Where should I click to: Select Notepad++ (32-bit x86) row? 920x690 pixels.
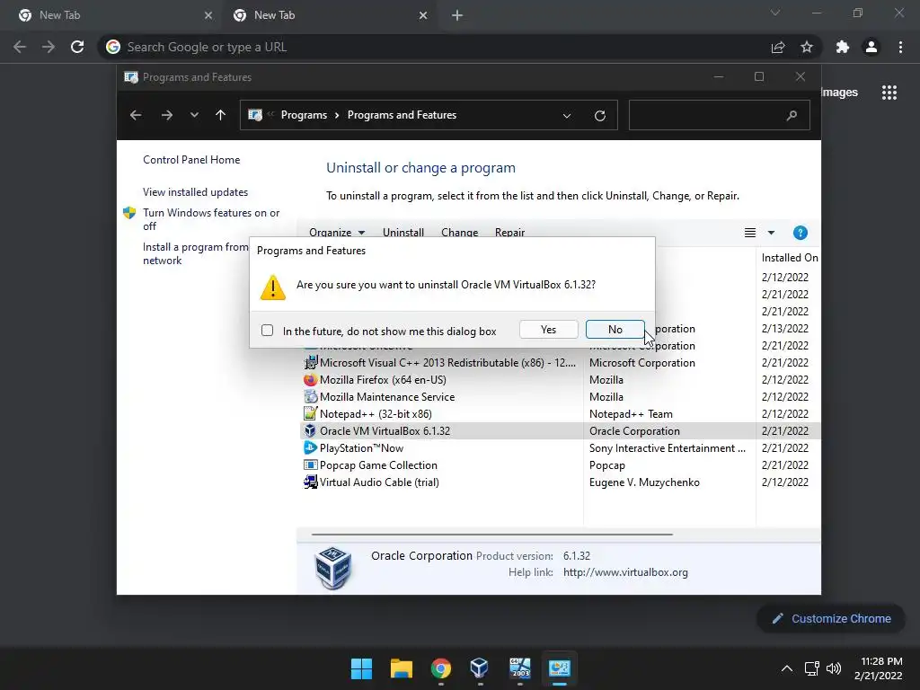[561, 413]
